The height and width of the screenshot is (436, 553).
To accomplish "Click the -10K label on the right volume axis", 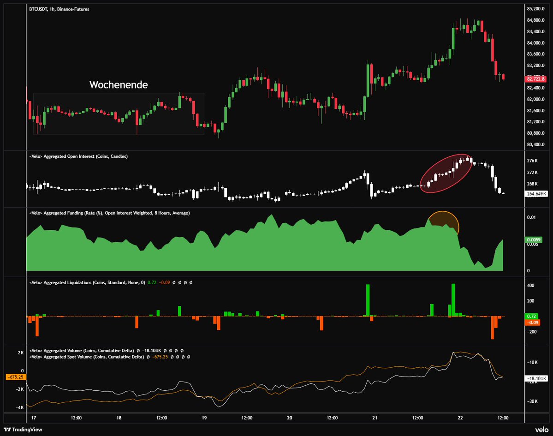I will click(x=532, y=363).
